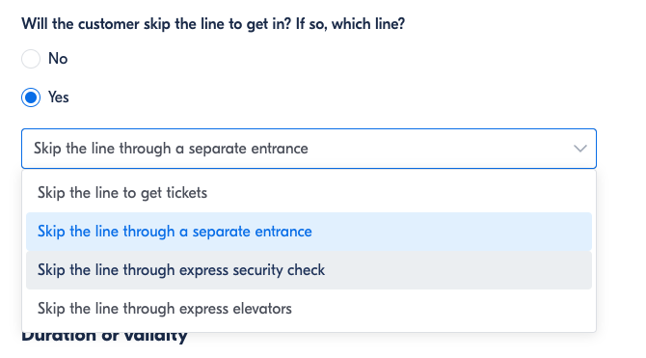Pick the blue highlighted separate entrance item
The height and width of the screenshot is (358, 646).
[309, 232]
